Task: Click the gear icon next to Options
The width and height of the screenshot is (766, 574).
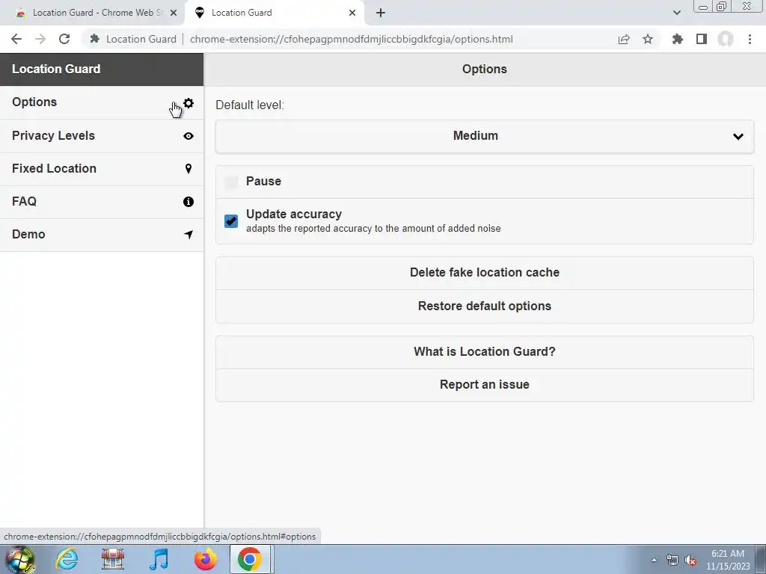Action: pos(188,103)
